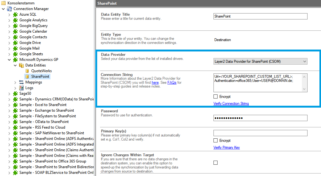Select Sample - Excel to SharePoint connection
The image size is (321, 176).
click(x=43, y=105)
